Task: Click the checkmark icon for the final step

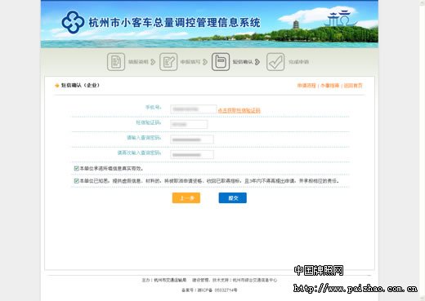Action: click(275, 62)
